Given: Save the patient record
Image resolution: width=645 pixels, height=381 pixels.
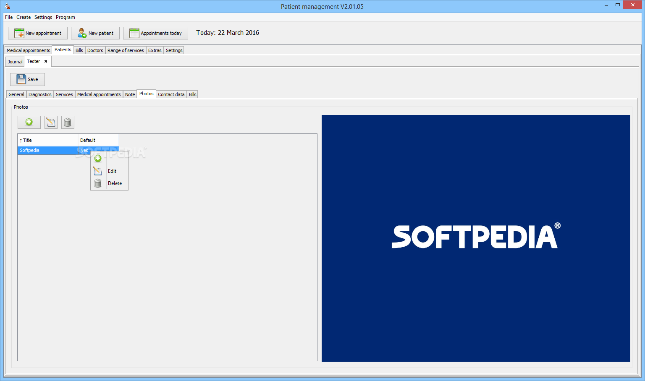Looking at the screenshot, I should pos(27,79).
